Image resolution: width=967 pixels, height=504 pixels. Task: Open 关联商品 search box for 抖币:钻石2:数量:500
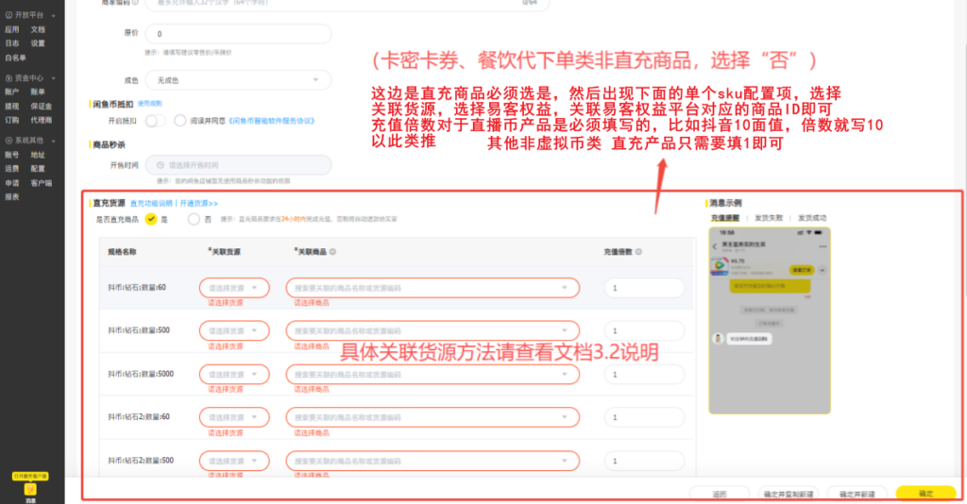[433, 461]
